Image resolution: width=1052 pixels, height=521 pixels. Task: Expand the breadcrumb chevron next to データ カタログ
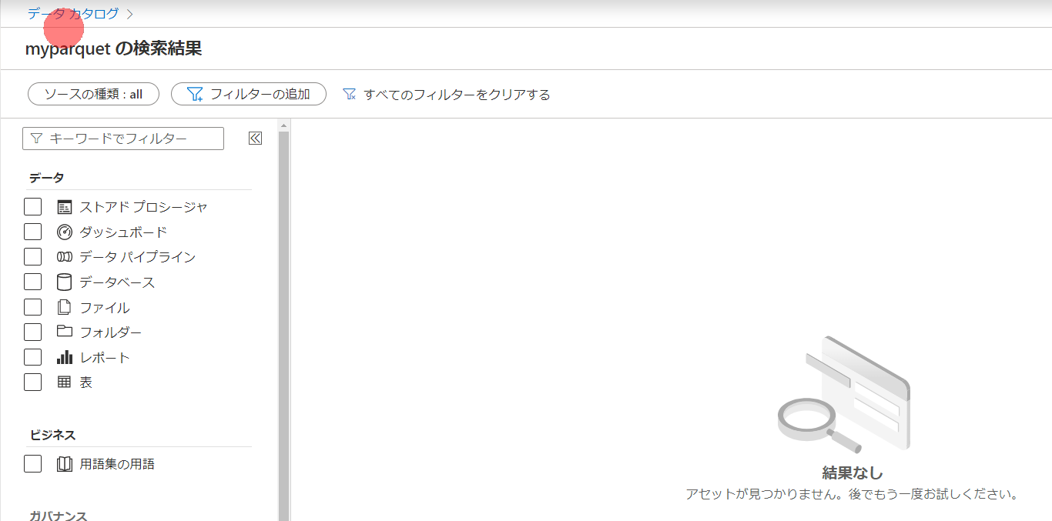129,13
